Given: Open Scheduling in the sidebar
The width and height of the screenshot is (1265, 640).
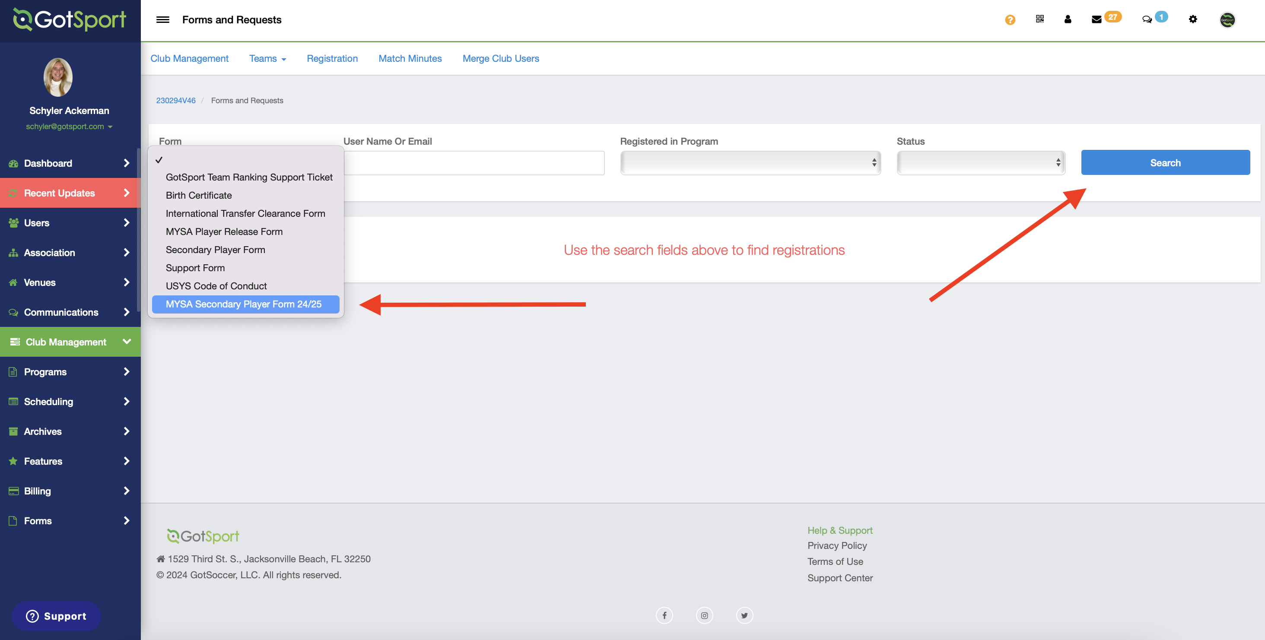Looking at the screenshot, I should point(70,402).
